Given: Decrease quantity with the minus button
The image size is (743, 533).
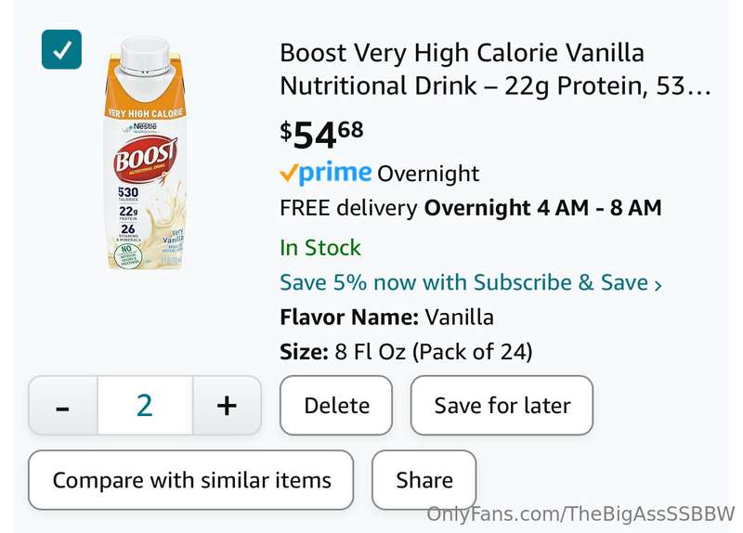Looking at the screenshot, I should 63,406.
